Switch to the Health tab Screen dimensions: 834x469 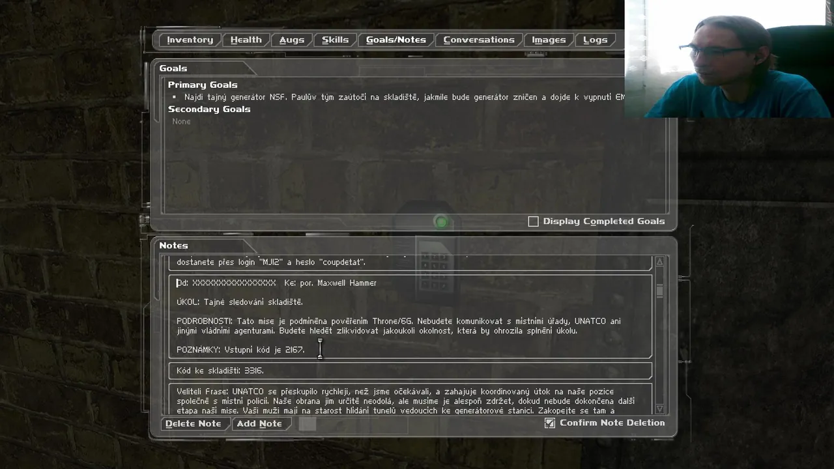pos(246,40)
